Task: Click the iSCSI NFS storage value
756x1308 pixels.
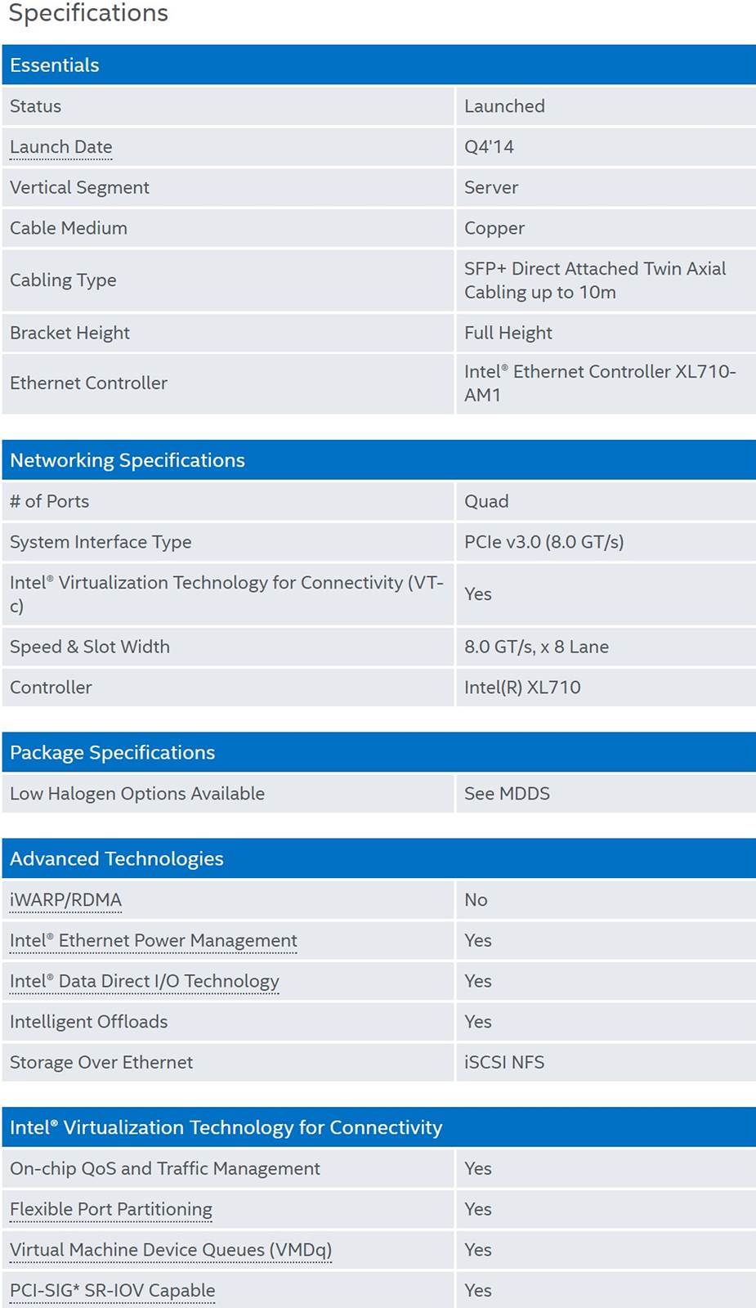Action: [x=504, y=1063]
